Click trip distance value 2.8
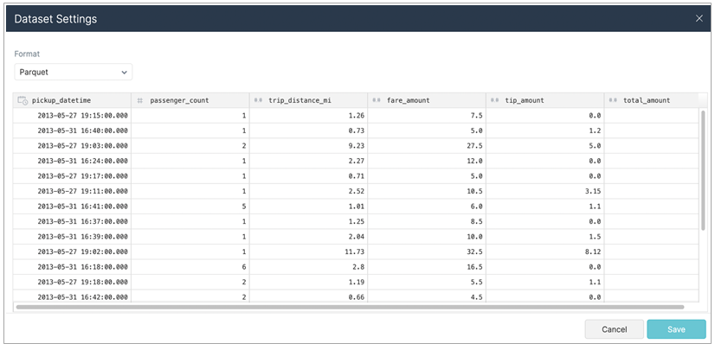 pos(358,267)
